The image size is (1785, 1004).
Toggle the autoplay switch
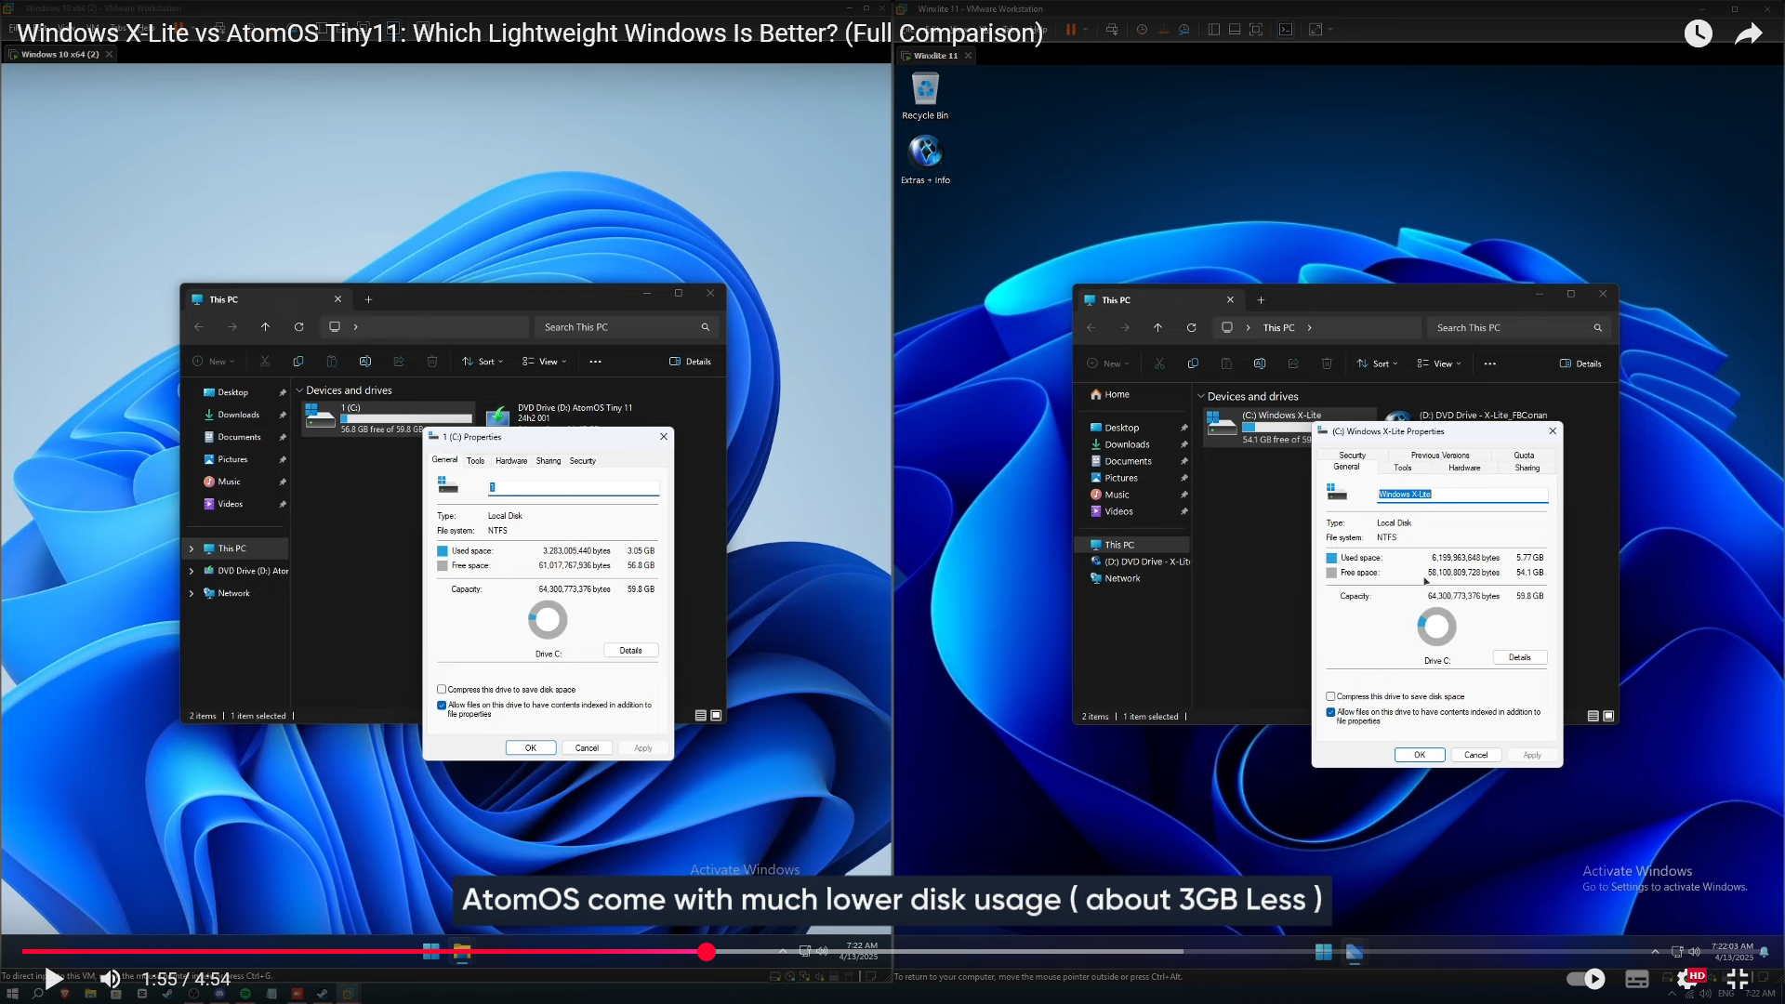coord(1585,978)
